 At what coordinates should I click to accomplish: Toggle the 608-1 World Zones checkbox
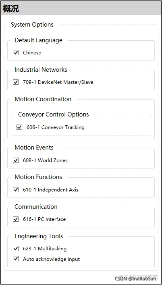pyautogui.click(x=16, y=160)
